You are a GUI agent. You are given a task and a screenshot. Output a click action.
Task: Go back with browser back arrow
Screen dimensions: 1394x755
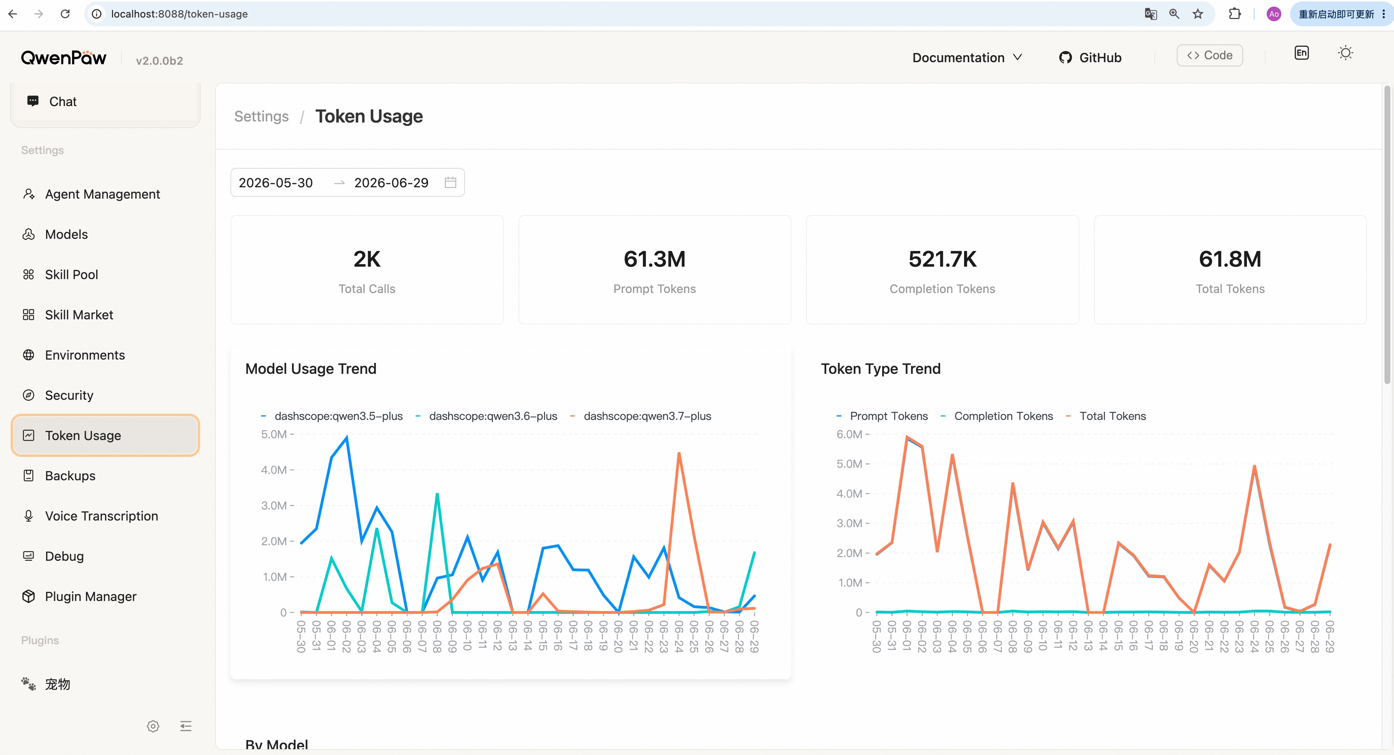pos(12,14)
